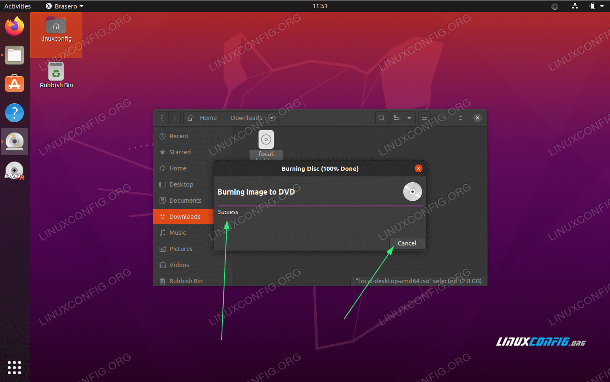
Task: Open the Brasero application menu
Action: click(x=65, y=6)
